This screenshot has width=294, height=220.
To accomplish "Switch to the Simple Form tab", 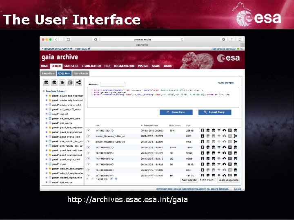I will [48, 73].
